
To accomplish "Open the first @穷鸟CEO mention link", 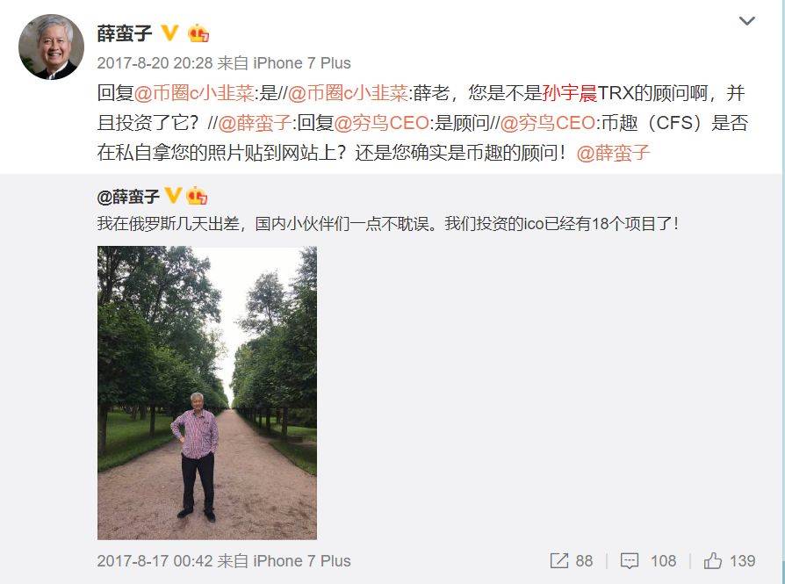I will (381, 123).
